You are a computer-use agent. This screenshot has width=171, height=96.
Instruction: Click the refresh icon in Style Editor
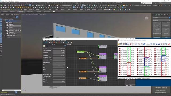click(x=66, y=42)
